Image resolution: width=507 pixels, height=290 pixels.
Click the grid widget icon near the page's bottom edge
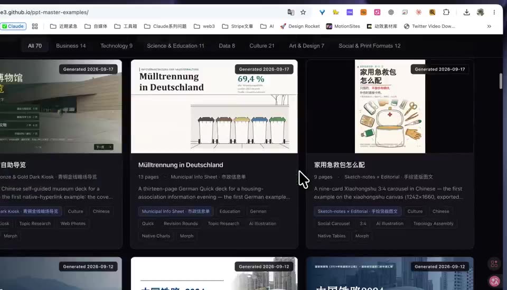click(x=494, y=264)
